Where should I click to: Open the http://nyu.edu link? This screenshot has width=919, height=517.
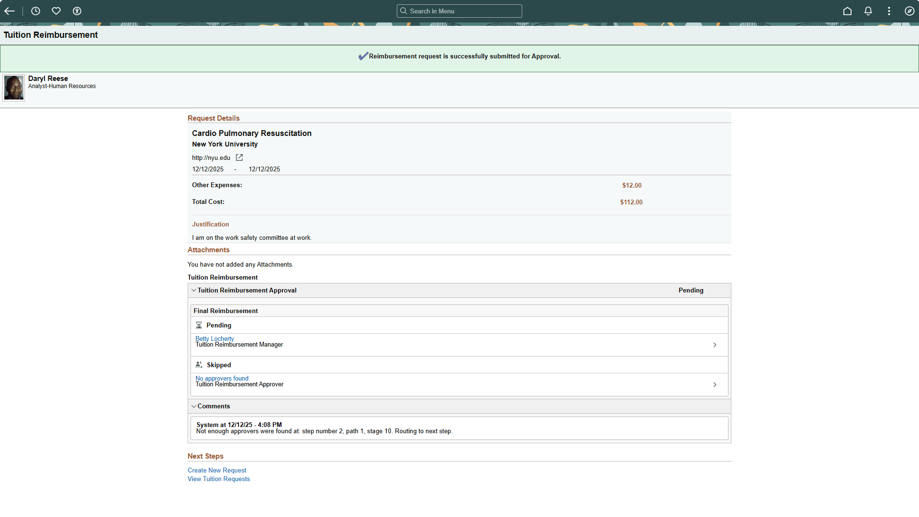pos(211,157)
